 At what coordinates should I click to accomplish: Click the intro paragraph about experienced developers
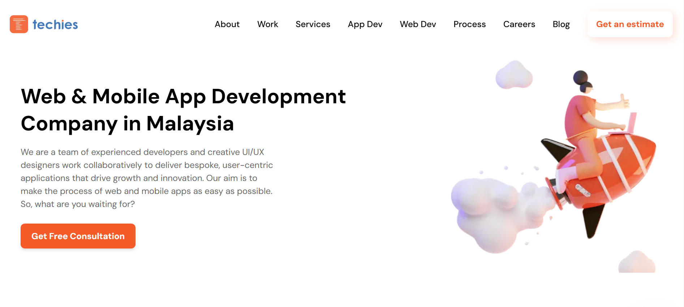click(146, 178)
